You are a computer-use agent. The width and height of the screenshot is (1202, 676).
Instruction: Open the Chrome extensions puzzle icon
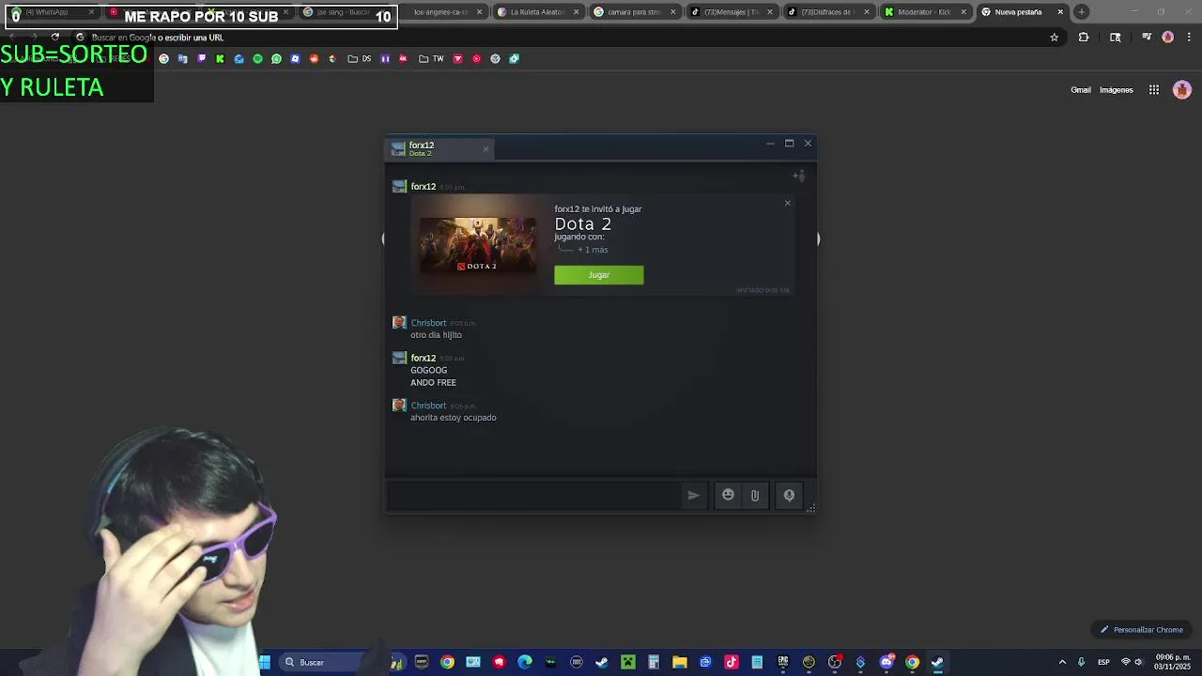click(1084, 38)
